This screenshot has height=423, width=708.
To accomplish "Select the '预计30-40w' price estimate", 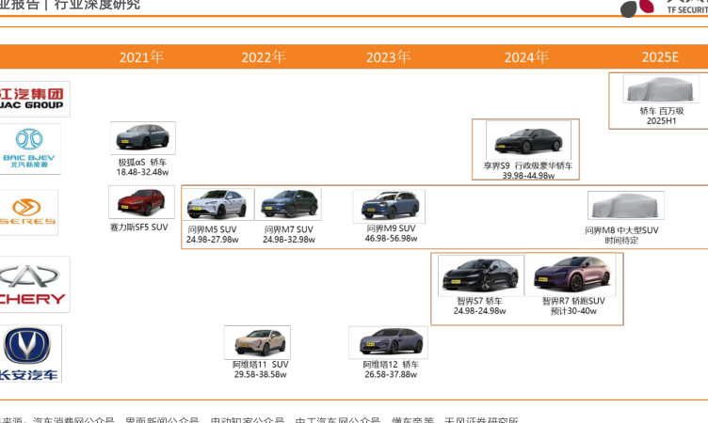I will click(573, 311).
